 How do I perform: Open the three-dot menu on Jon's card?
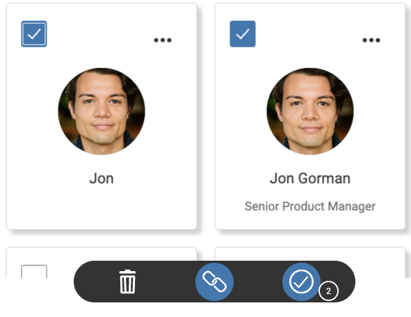[163, 40]
